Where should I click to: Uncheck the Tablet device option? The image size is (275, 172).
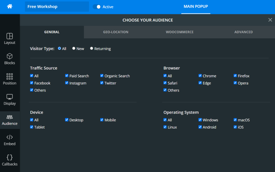[x=31, y=127]
